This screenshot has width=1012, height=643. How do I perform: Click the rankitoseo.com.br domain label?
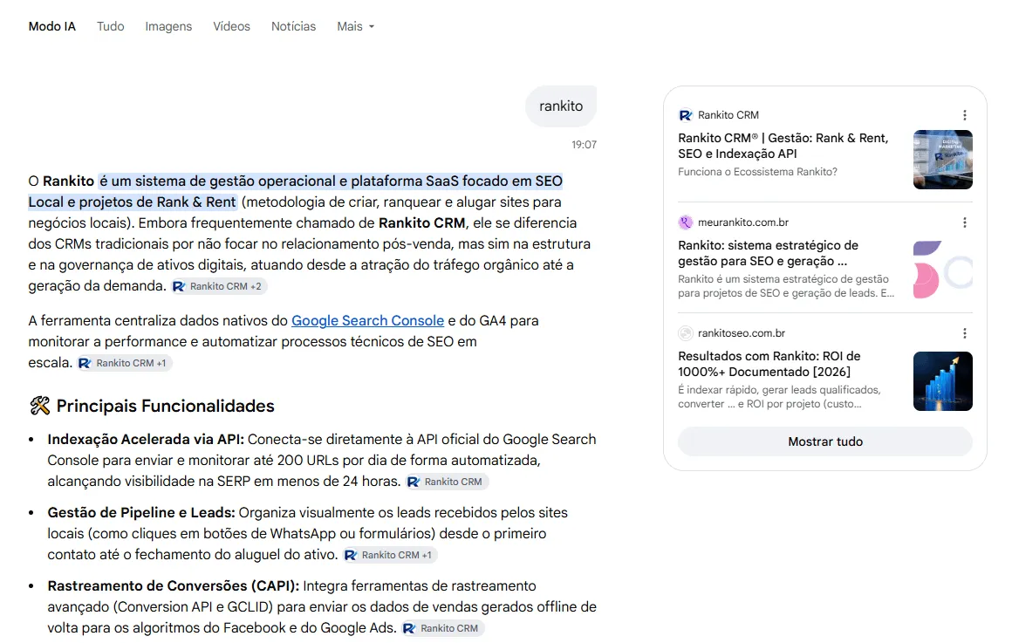[x=742, y=333]
